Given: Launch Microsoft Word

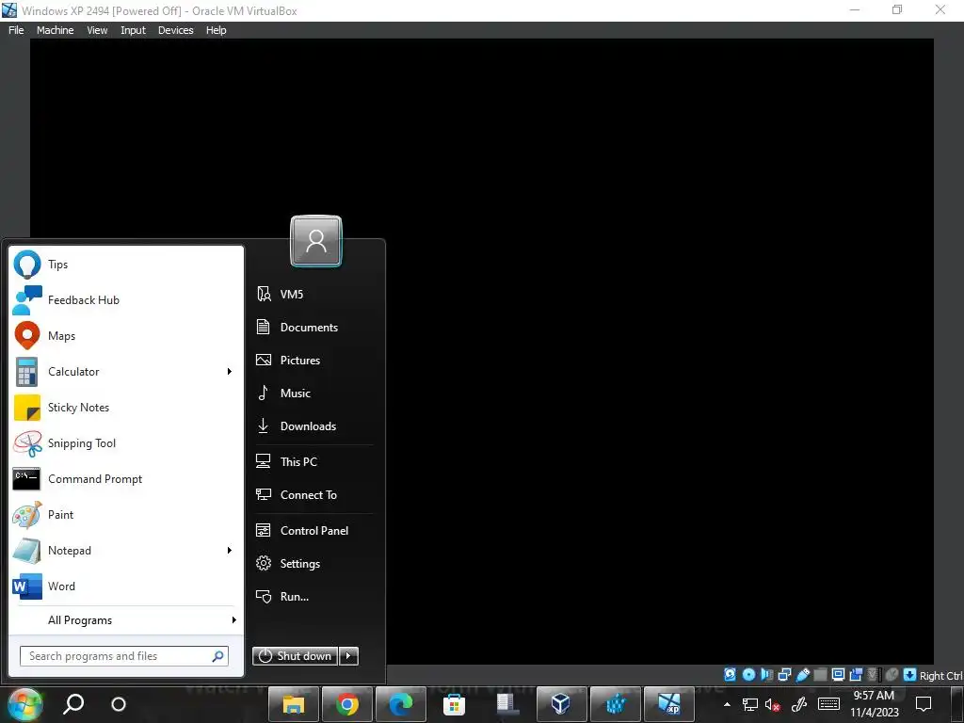Looking at the screenshot, I should tap(126, 586).
